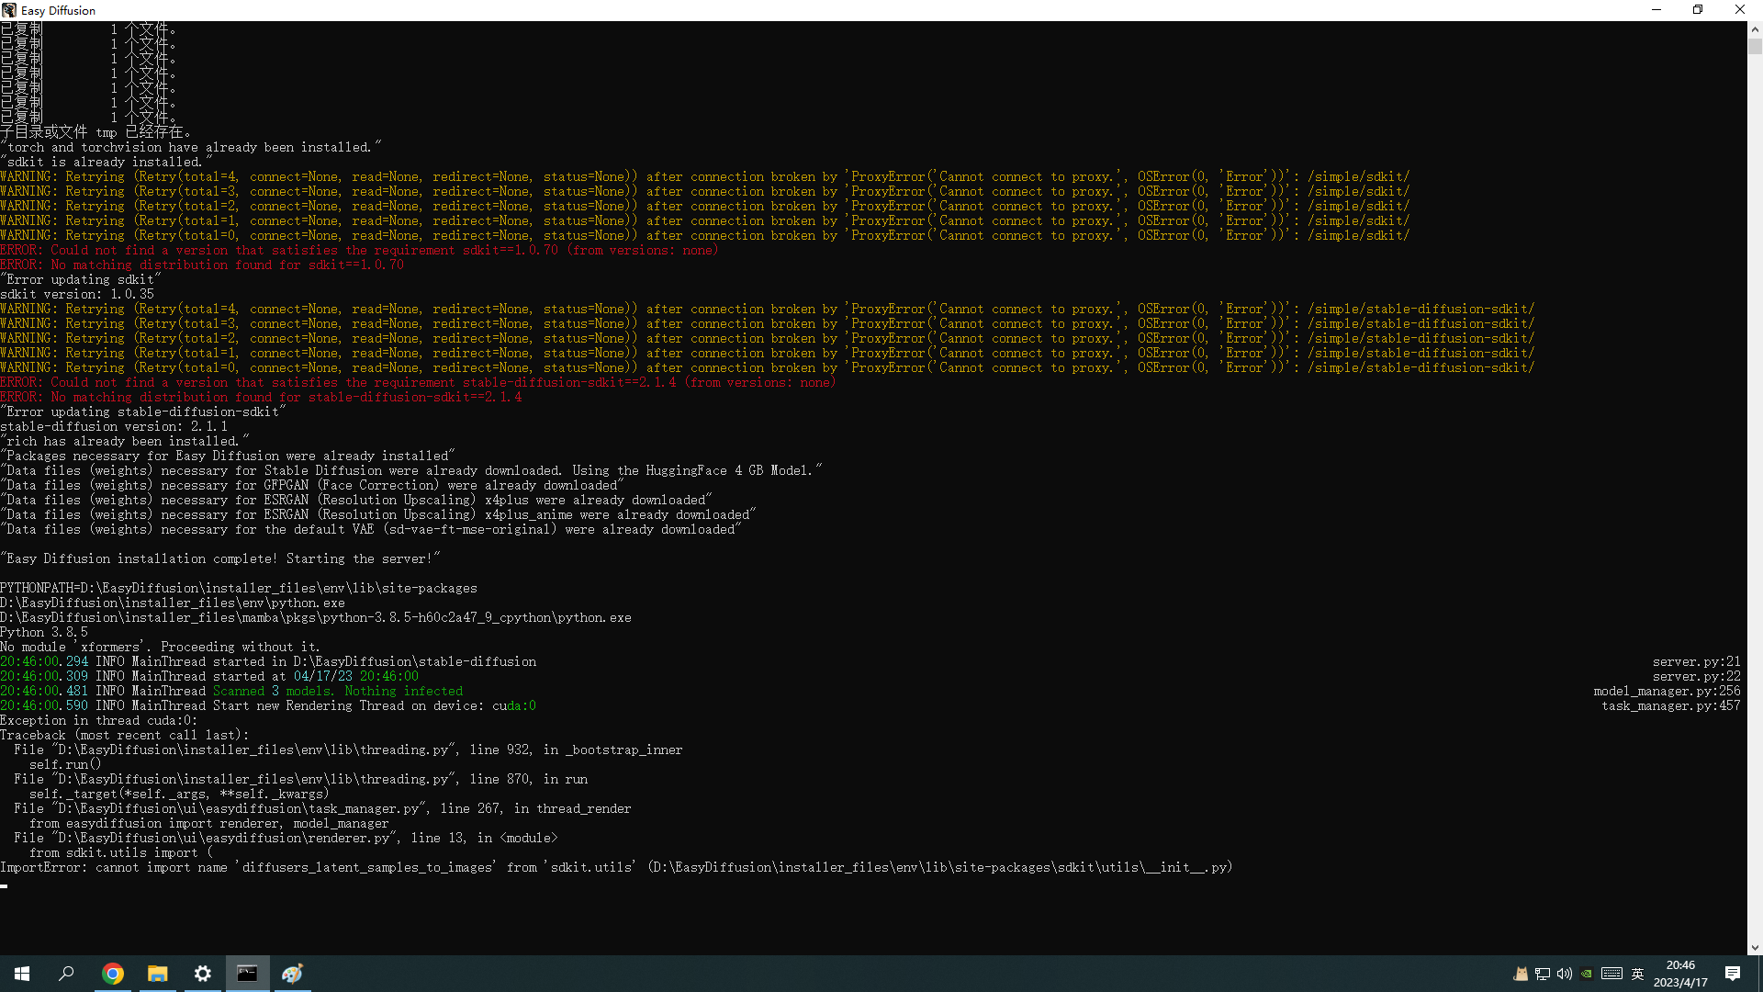Show the touch keyboard from the tray
Image resolution: width=1763 pixels, height=992 pixels.
tap(1611, 974)
